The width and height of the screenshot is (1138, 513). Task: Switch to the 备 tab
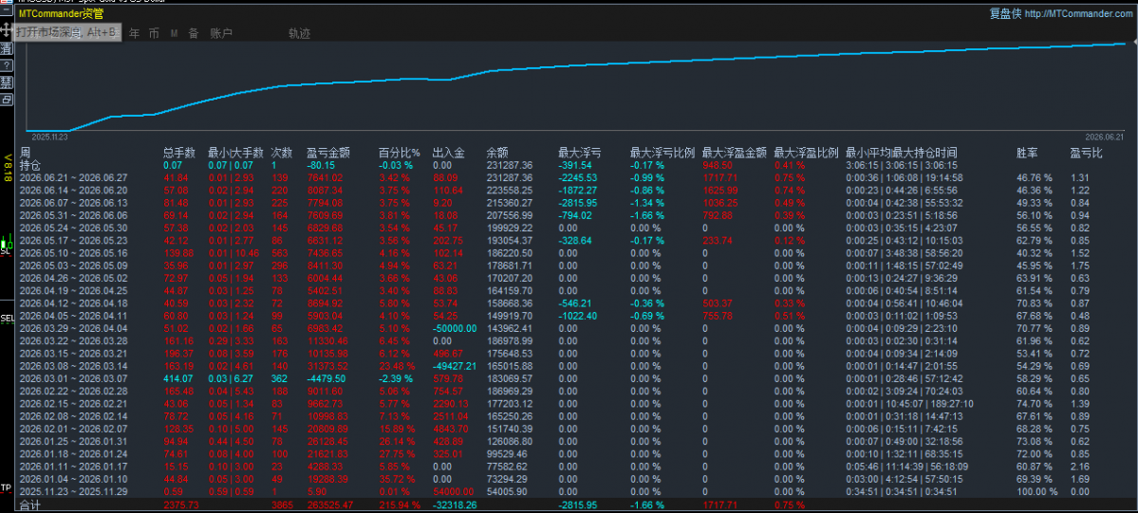coord(193,32)
